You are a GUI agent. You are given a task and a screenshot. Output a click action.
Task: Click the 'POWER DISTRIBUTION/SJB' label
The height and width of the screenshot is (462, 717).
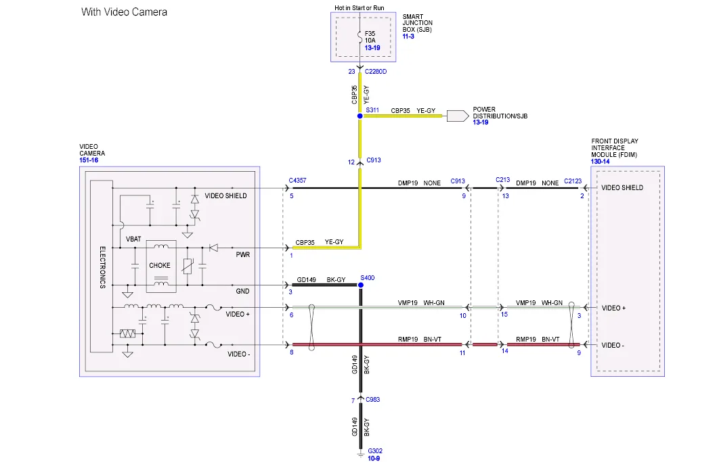coord(500,112)
